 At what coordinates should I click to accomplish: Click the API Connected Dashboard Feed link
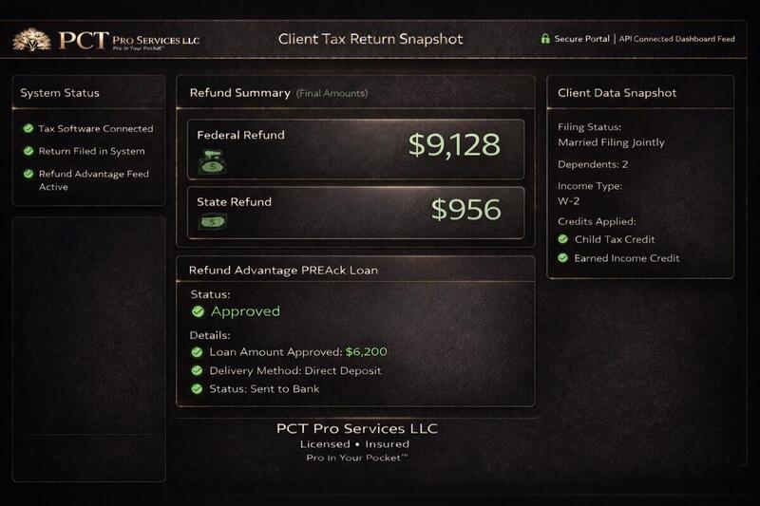[x=676, y=39]
